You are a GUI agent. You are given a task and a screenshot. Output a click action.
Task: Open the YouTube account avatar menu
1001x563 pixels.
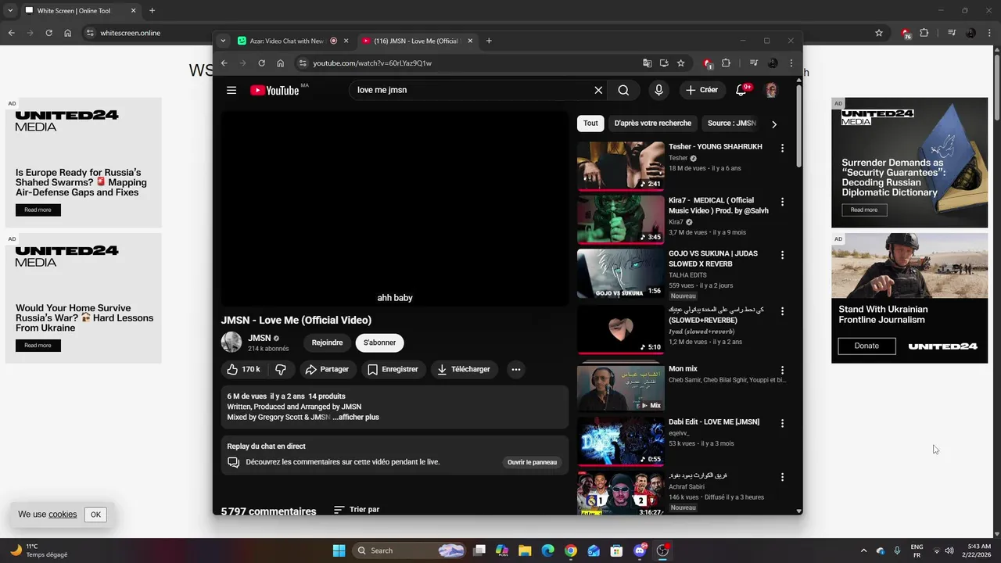771,90
